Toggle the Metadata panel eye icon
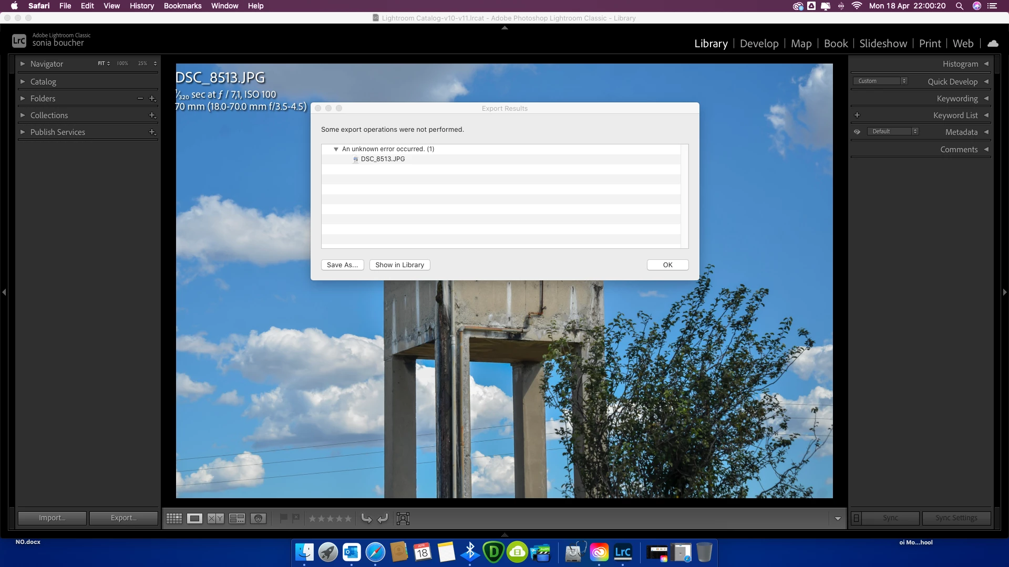This screenshot has height=567, width=1009. 857,132
